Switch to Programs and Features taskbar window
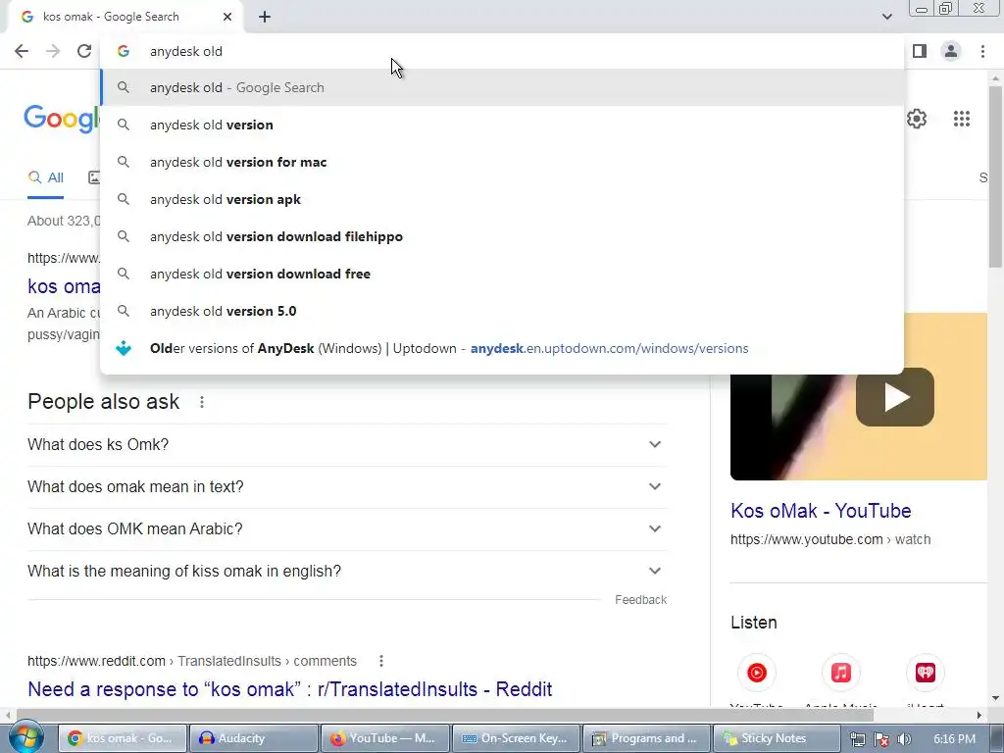 coord(647,738)
